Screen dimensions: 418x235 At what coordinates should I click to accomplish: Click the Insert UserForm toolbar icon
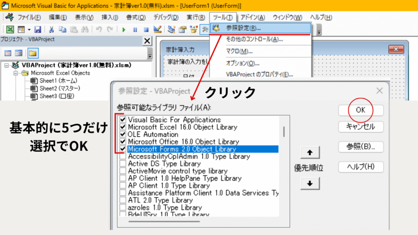point(21,29)
